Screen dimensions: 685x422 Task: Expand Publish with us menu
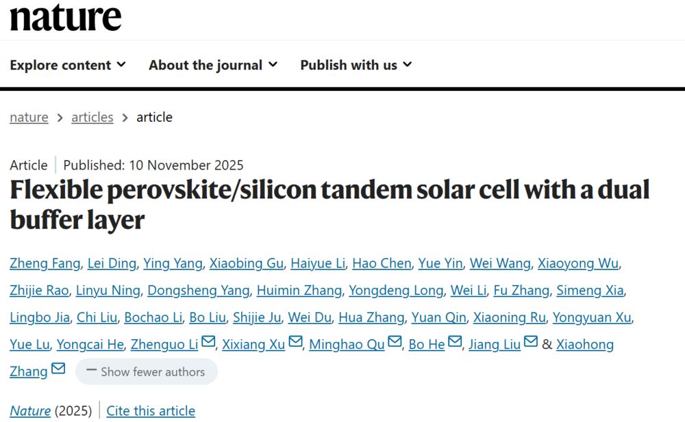(x=356, y=65)
